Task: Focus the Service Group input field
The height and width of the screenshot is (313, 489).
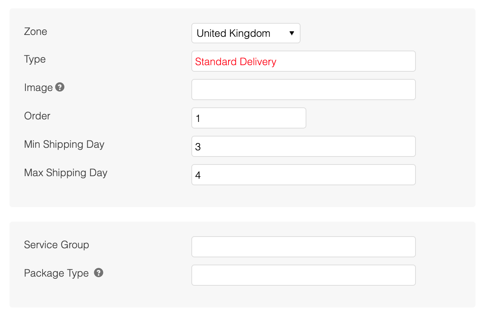Action: pos(303,247)
